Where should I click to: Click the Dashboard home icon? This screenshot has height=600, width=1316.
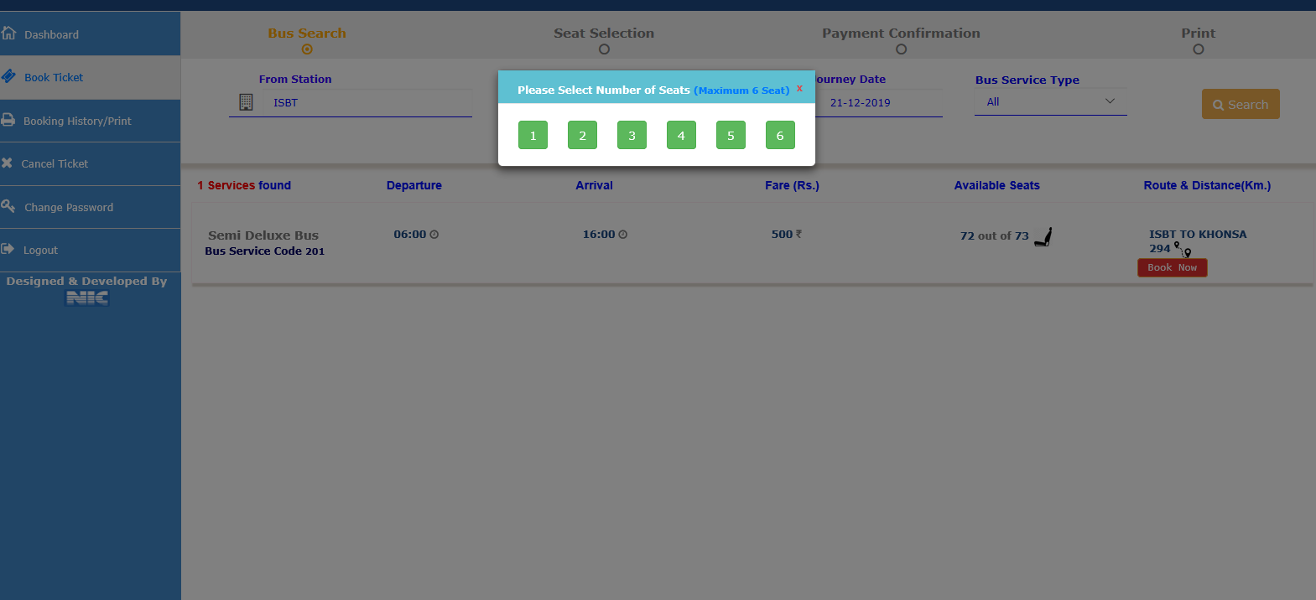click(x=9, y=34)
